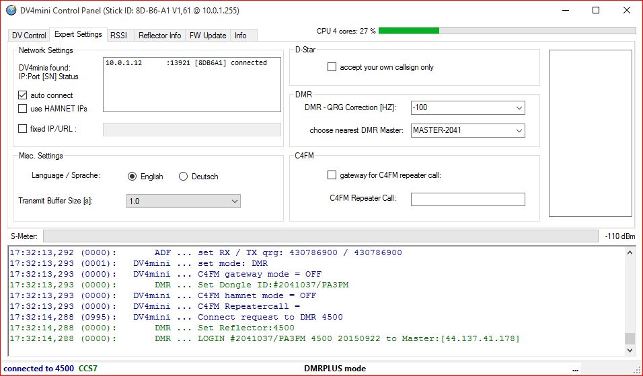
Task: Click the 'C4FM gateway mode = OFF' log line
Action: 165,274
